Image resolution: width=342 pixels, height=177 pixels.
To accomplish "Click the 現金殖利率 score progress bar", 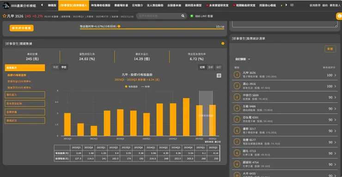I will [x=152, y=29].
